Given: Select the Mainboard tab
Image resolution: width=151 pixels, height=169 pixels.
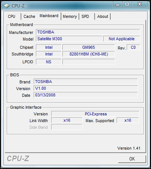Looking at the screenshot, I should point(49,16).
